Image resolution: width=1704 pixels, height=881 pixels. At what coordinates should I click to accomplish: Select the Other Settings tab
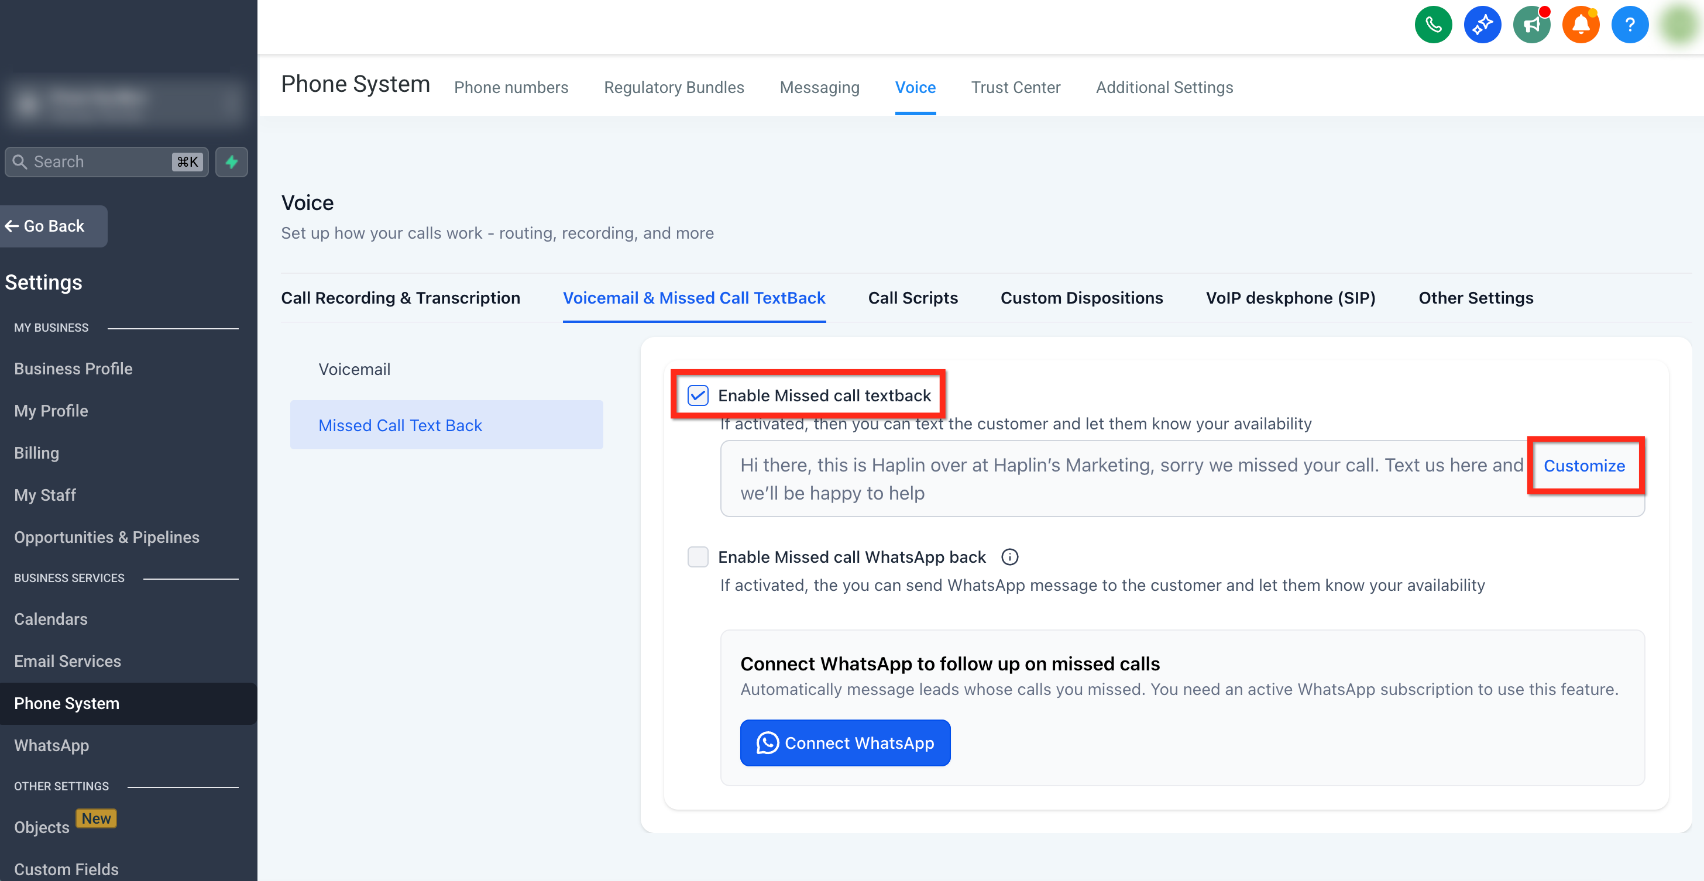click(x=1475, y=298)
